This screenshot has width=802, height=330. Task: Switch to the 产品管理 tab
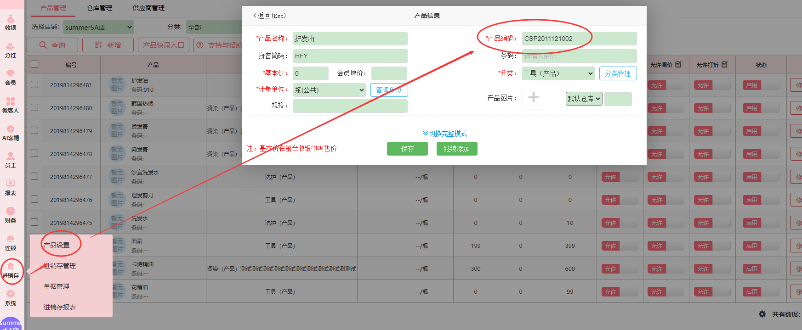pyautogui.click(x=53, y=8)
